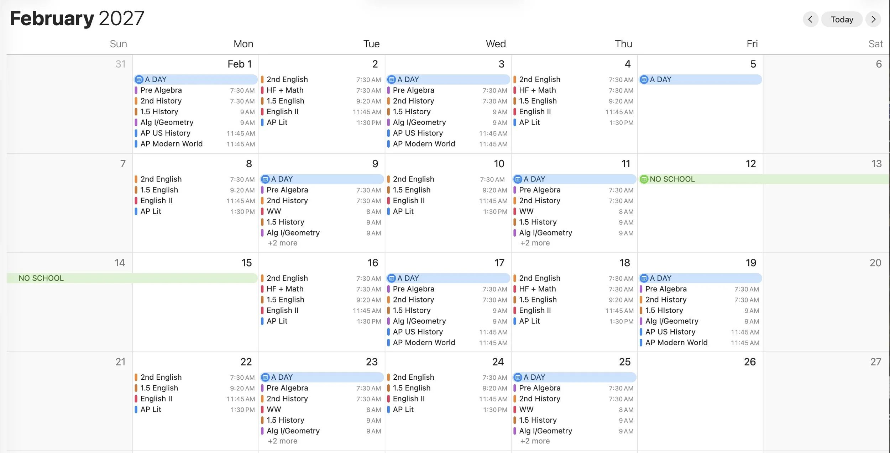This screenshot has width=890, height=453.
Task: Click the Today button
Action: (x=842, y=19)
